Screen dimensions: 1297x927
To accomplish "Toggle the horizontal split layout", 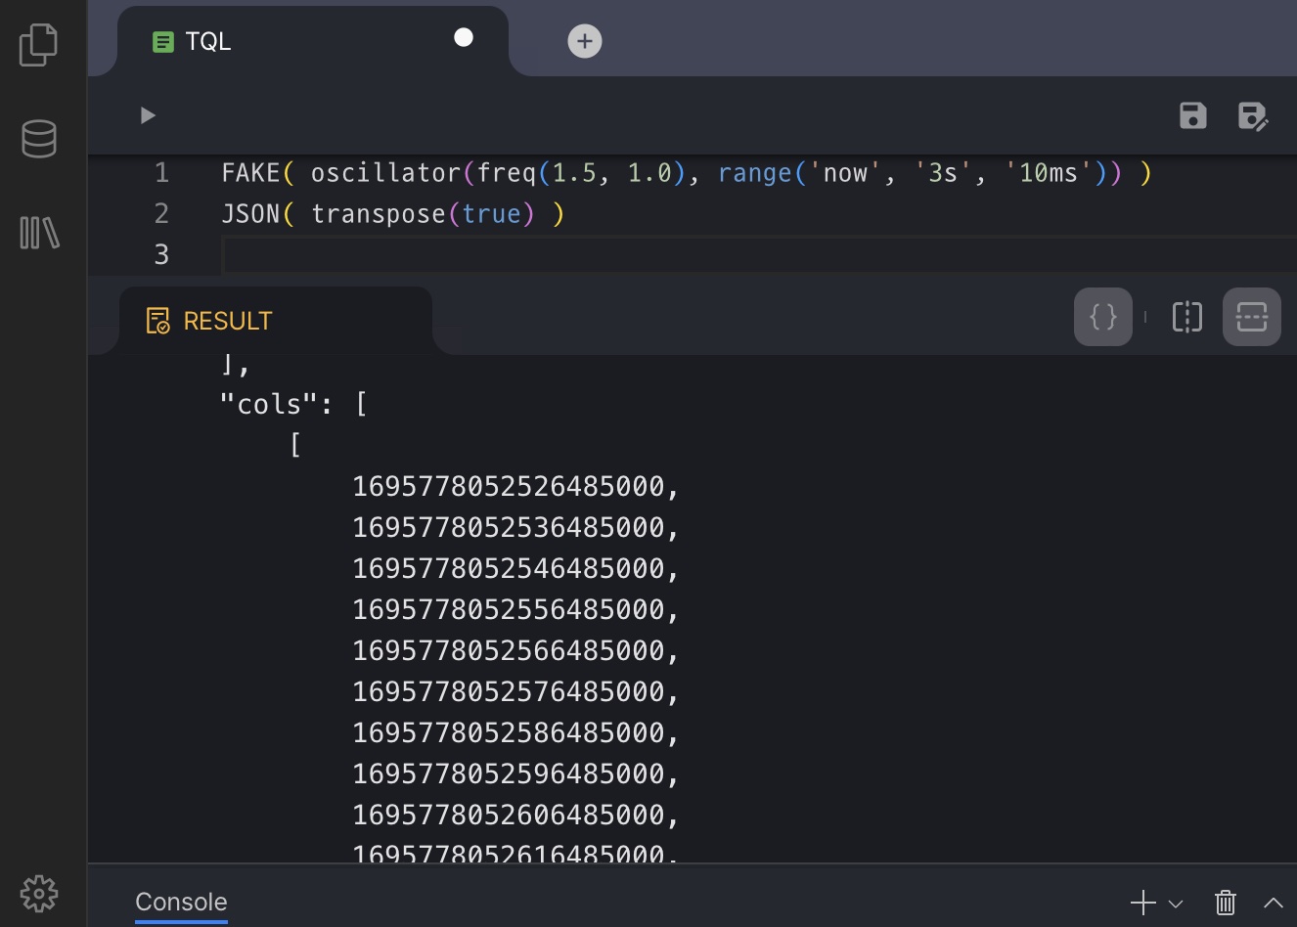I will 1251,317.
